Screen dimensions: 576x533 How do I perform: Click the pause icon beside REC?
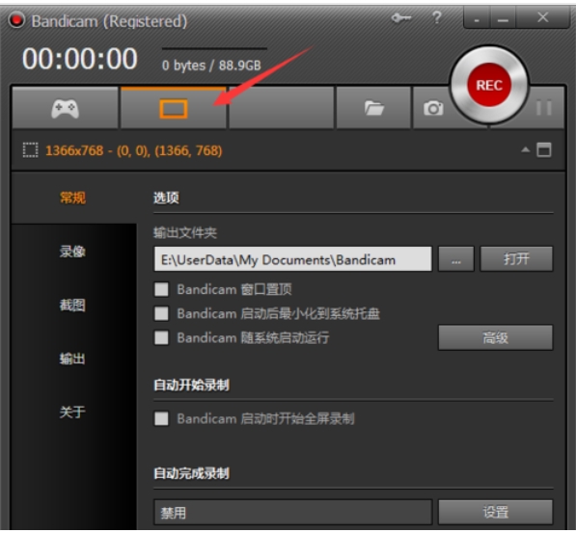543,108
